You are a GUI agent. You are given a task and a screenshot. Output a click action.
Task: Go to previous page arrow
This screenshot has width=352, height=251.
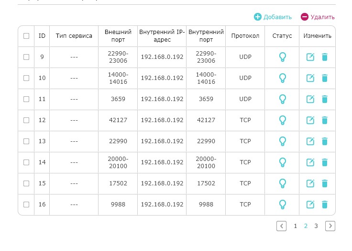click(282, 226)
